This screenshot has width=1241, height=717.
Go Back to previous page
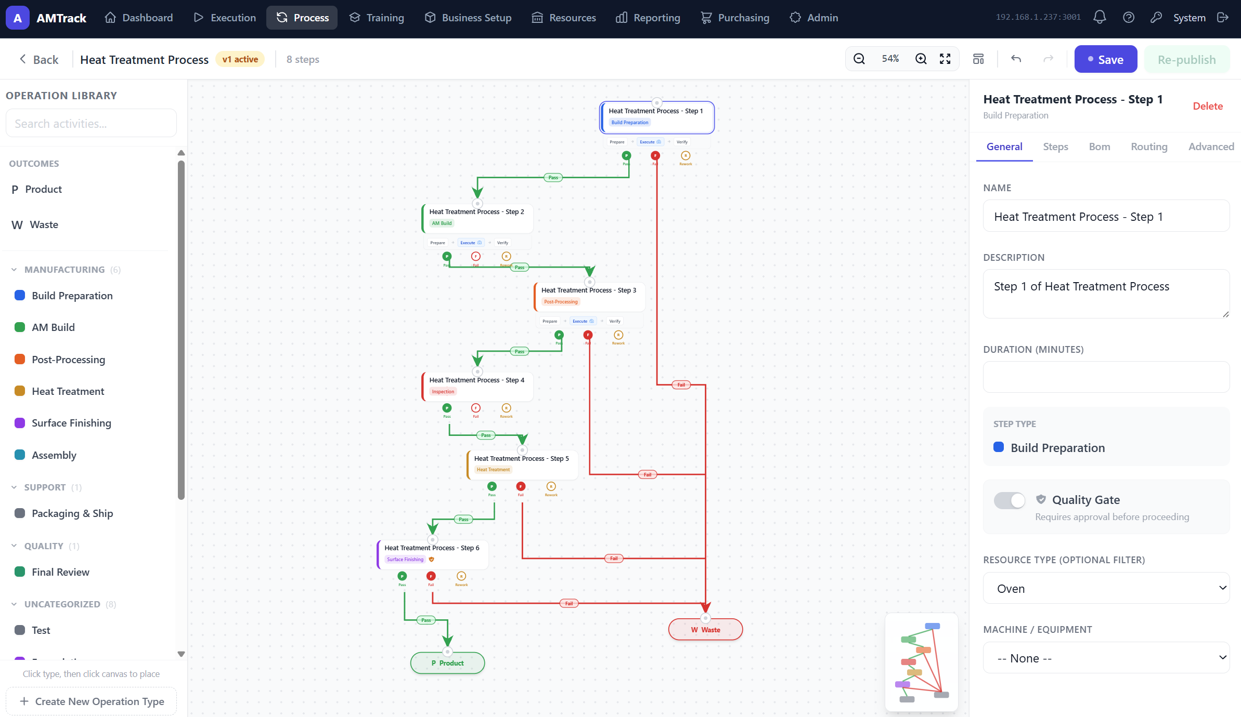pos(39,59)
